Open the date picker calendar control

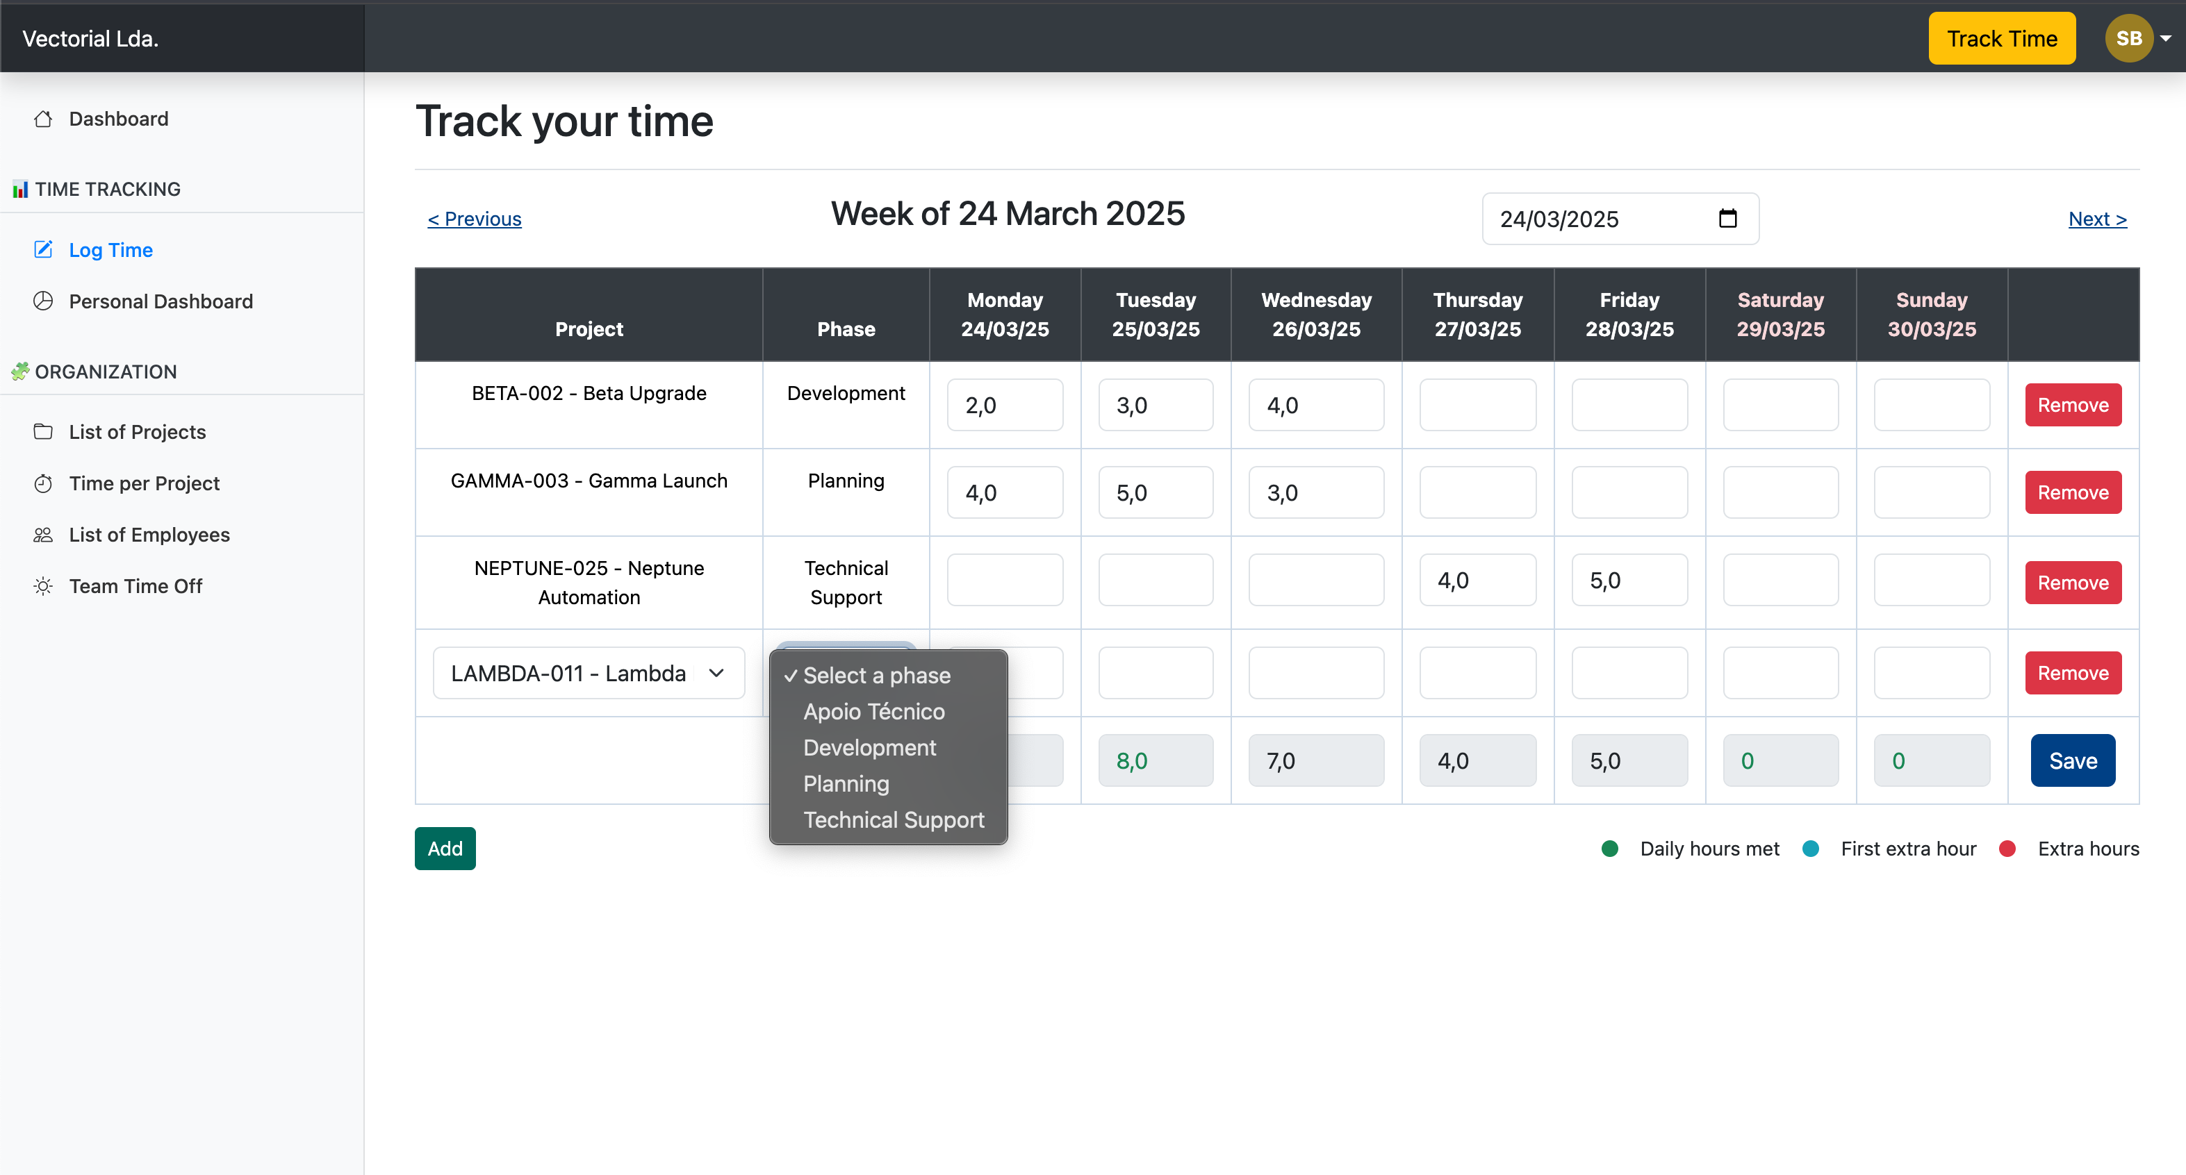click(x=1729, y=219)
